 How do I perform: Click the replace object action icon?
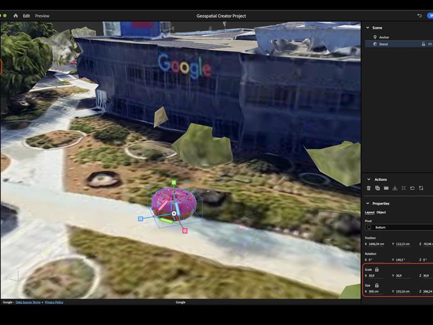click(421, 188)
